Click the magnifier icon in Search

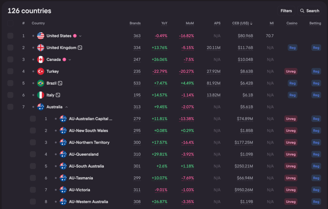click(x=302, y=11)
